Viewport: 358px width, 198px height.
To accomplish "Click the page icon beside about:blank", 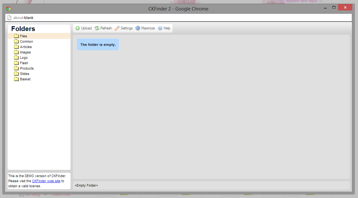I will (9, 17).
